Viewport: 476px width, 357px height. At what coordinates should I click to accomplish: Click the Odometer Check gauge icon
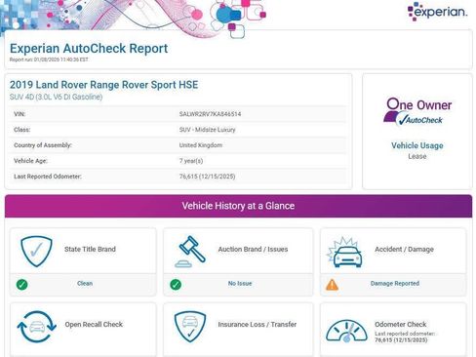pyautogui.click(x=346, y=331)
